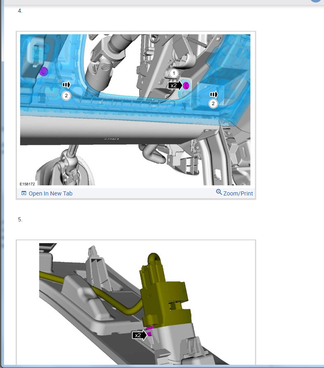Click the Open In New Tab icon

click(x=24, y=193)
